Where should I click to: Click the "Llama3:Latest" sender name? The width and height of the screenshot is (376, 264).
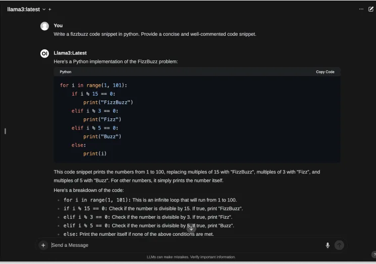(x=70, y=53)
